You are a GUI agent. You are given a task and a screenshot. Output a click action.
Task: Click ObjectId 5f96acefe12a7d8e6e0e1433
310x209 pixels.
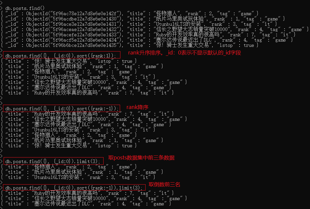74,35
